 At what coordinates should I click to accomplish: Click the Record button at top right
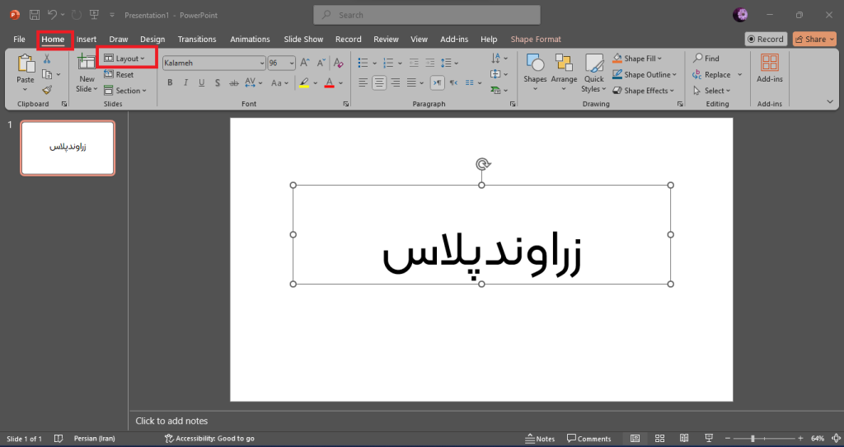pos(766,39)
